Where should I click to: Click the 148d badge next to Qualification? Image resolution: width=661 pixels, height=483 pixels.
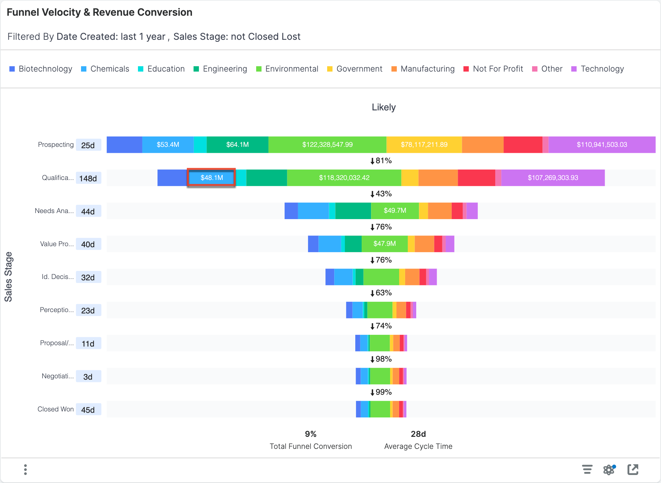click(x=88, y=178)
